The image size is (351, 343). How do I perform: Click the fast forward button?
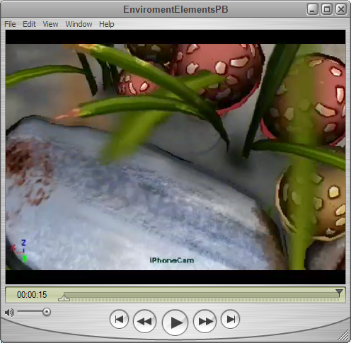pyautogui.click(x=205, y=321)
